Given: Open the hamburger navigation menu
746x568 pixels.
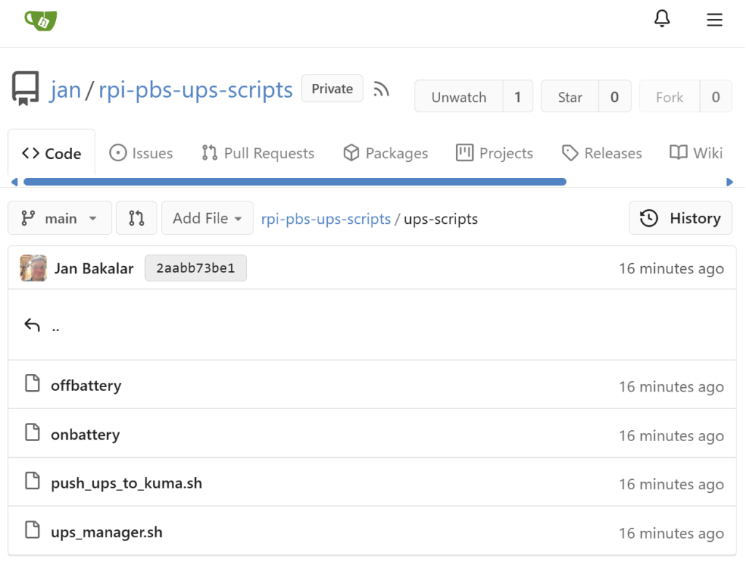Looking at the screenshot, I should 715,20.
